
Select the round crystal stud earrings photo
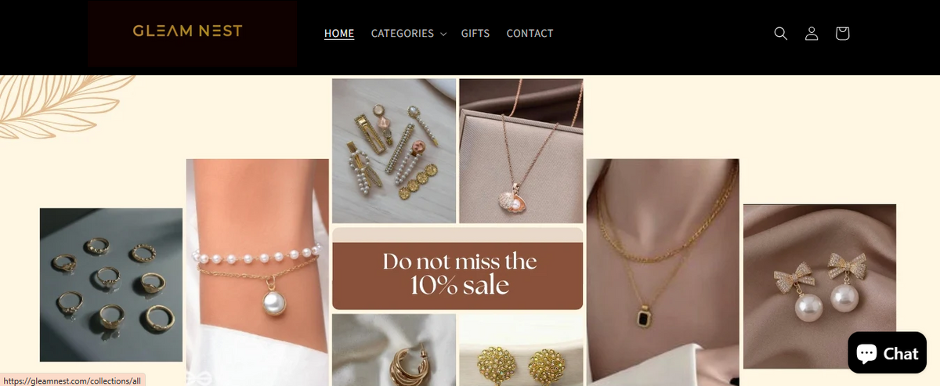click(x=521, y=350)
